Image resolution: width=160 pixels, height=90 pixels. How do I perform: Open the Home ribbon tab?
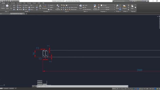pyautogui.click(x=3, y=3)
